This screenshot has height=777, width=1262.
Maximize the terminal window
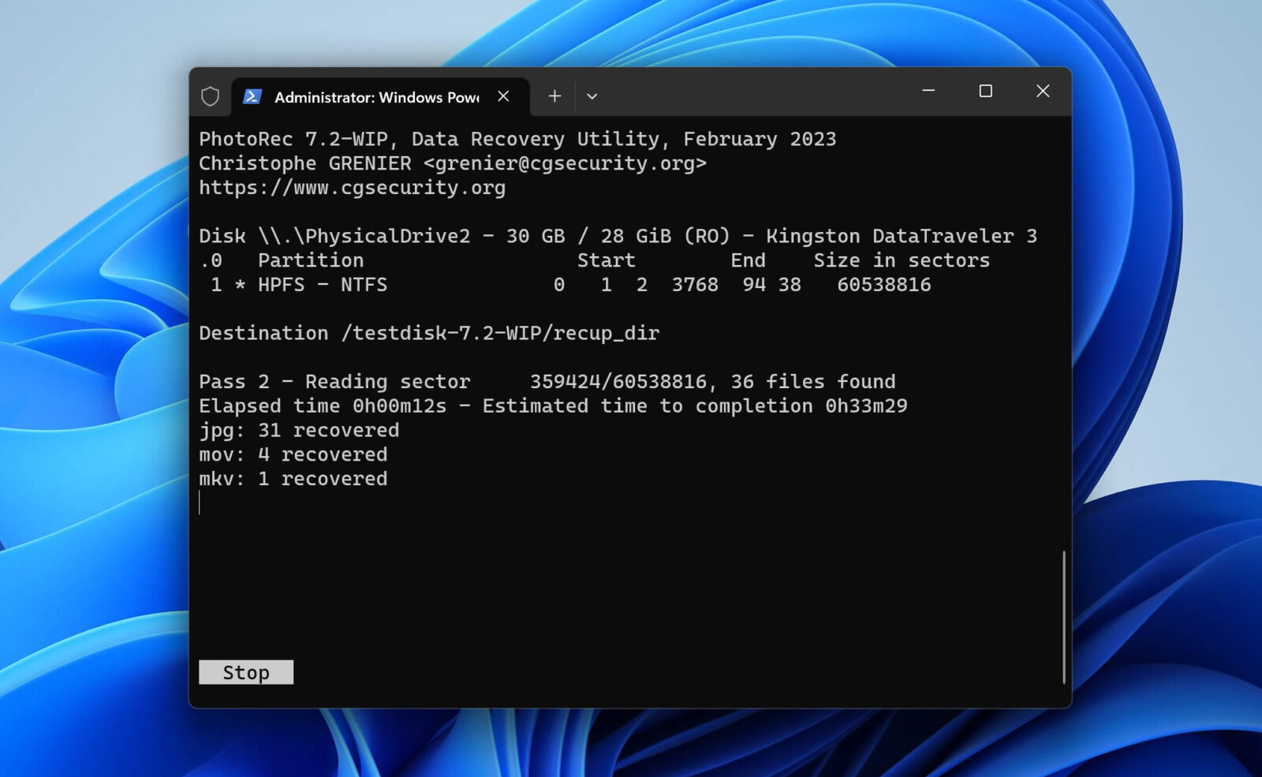pyautogui.click(x=985, y=91)
